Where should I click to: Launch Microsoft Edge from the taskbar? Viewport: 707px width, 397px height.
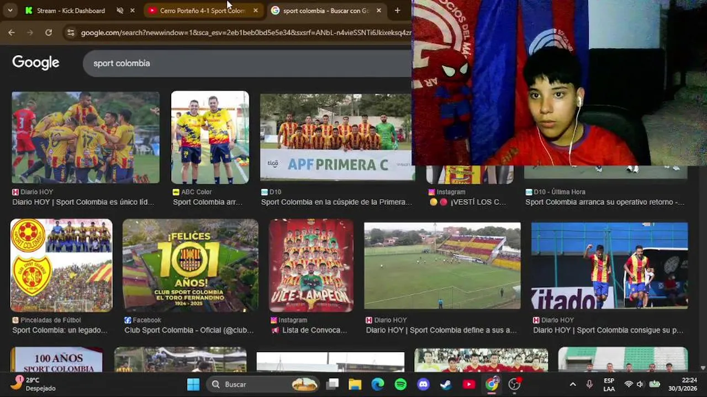(378, 384)
